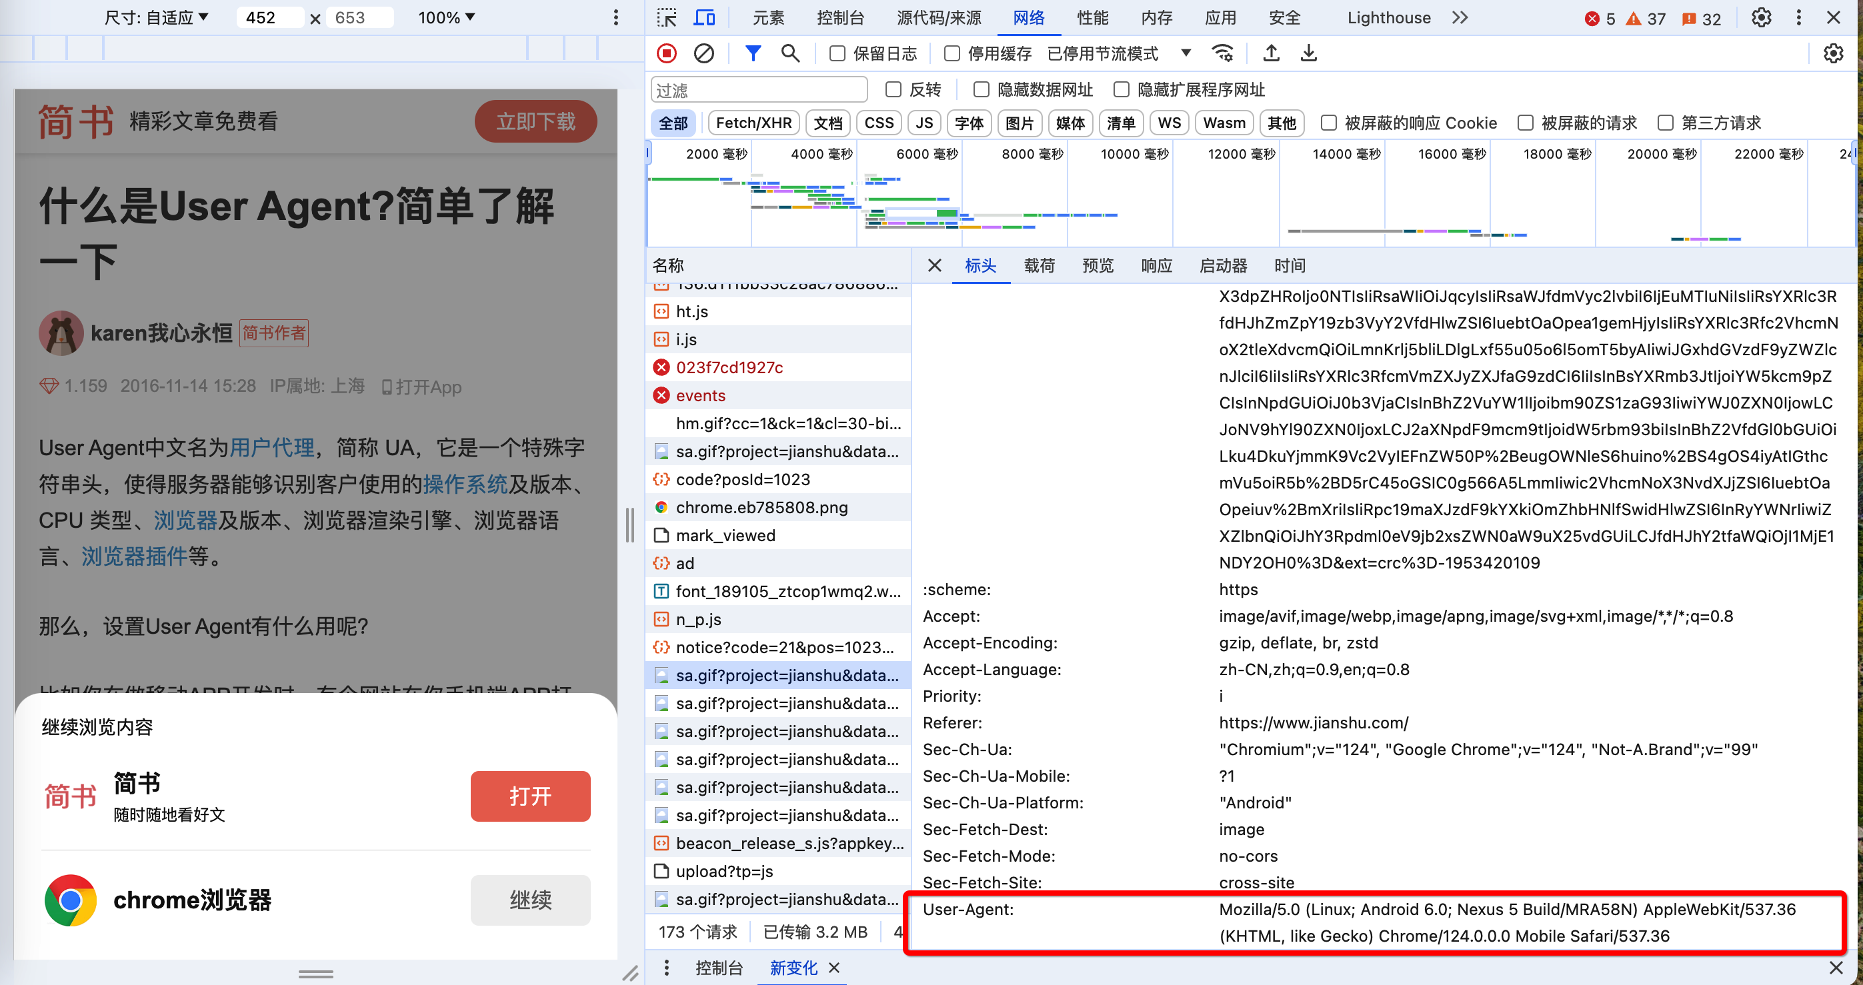This screenshot has width=1863, height=985.
Task: Click the Chrome browser logo icon
Action: (x=70, y=900)
